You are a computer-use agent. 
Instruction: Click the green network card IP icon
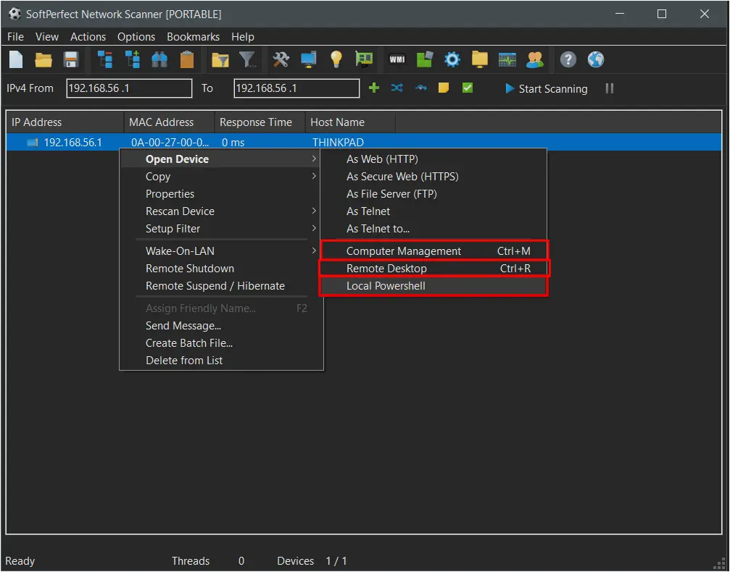pyautogui.click(x=364, y=59)
